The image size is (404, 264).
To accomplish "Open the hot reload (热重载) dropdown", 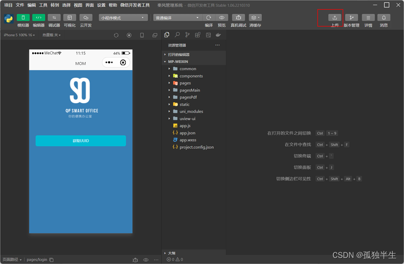I will pos(51,35).
